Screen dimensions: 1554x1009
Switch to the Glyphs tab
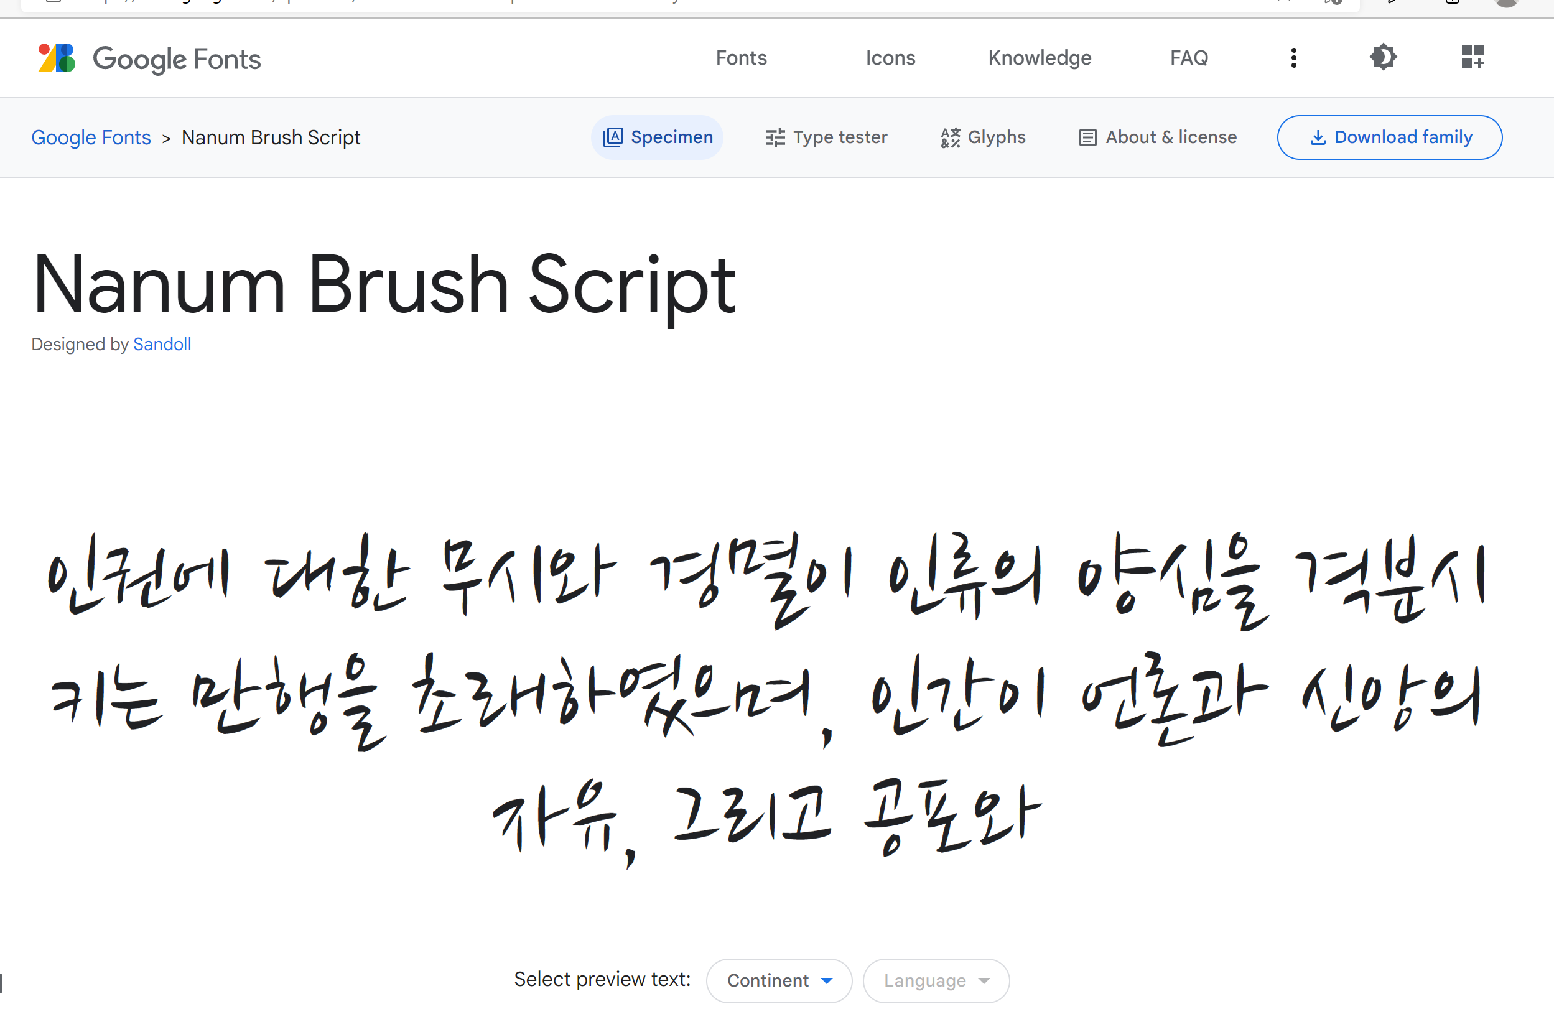[x=983, y=137]
